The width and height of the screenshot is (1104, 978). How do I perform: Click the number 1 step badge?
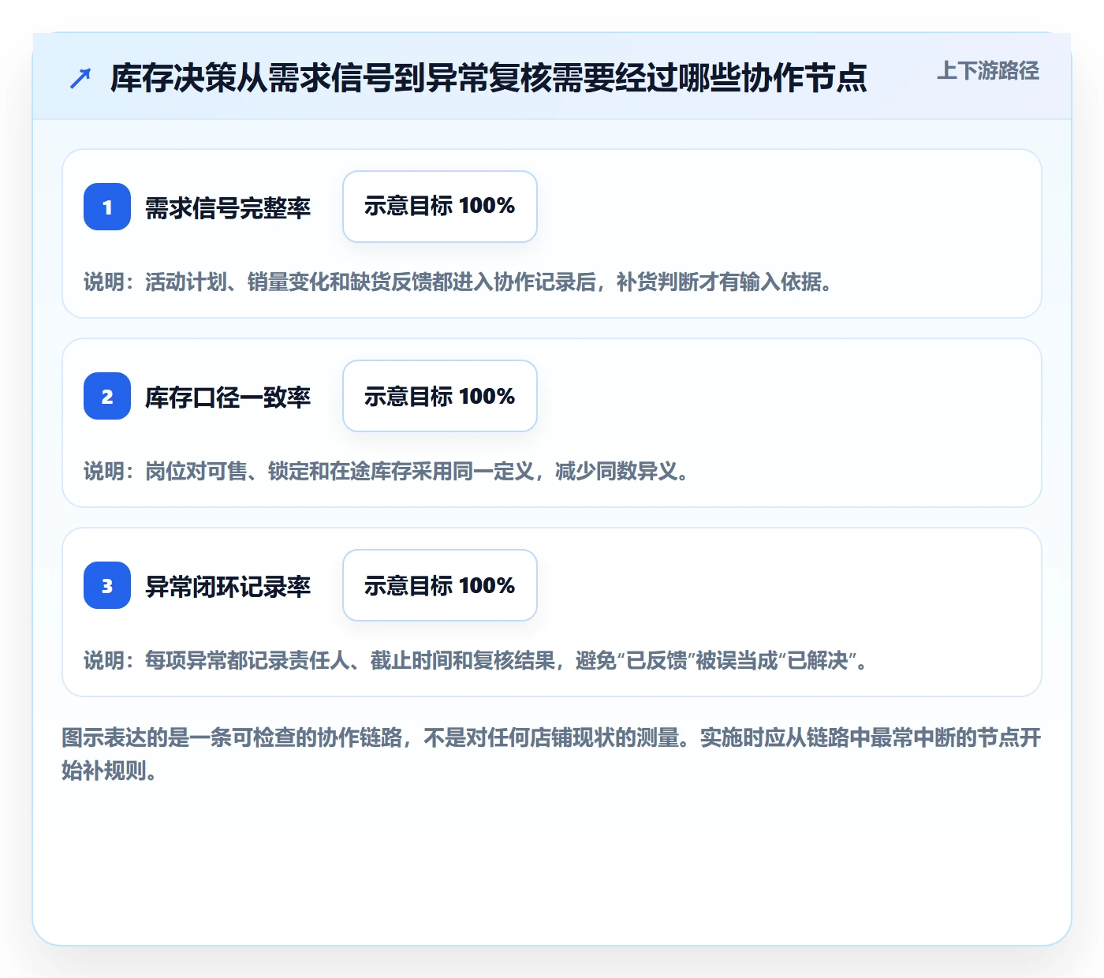[x=107, y=207]
